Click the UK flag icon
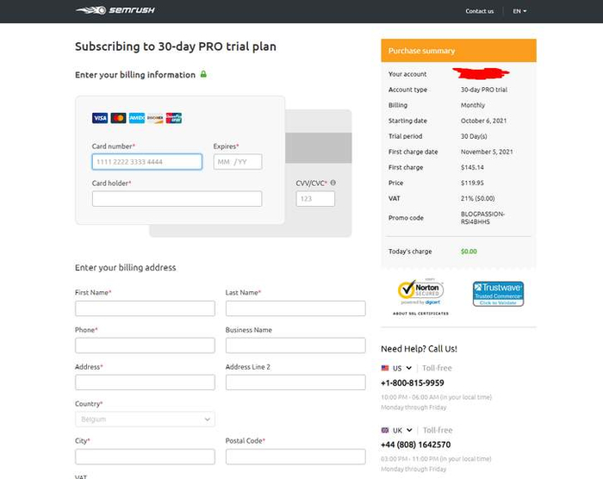 tap(385, 430)
